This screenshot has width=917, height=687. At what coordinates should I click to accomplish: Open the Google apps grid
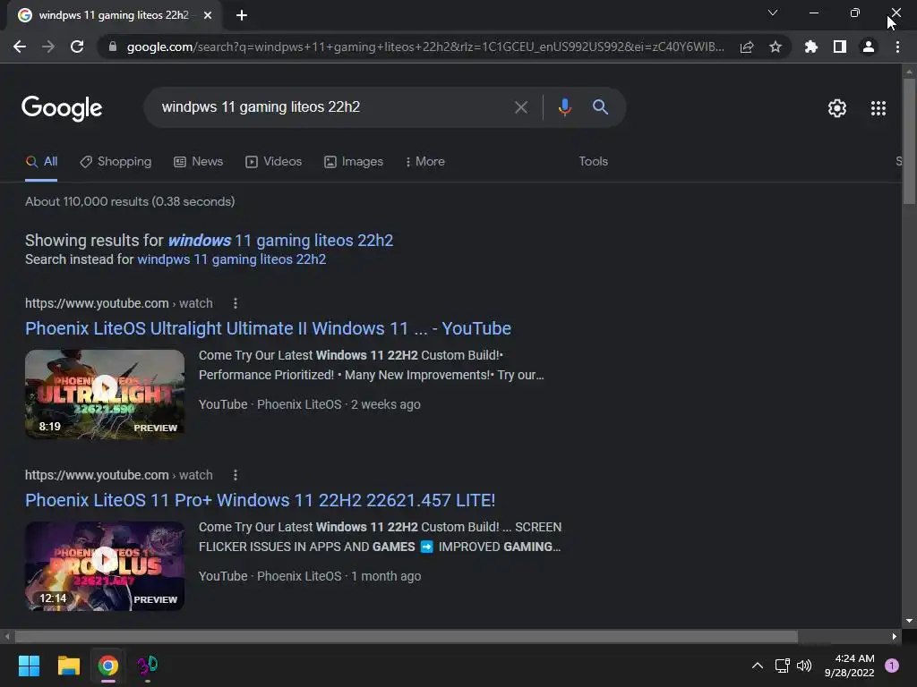point(878,108)
